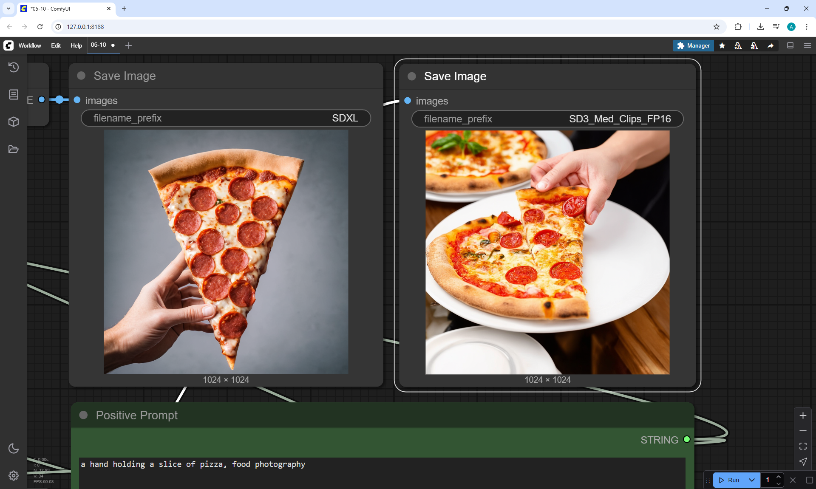Click the Manager button
The image size is (816, 489).
coord(693,45)
